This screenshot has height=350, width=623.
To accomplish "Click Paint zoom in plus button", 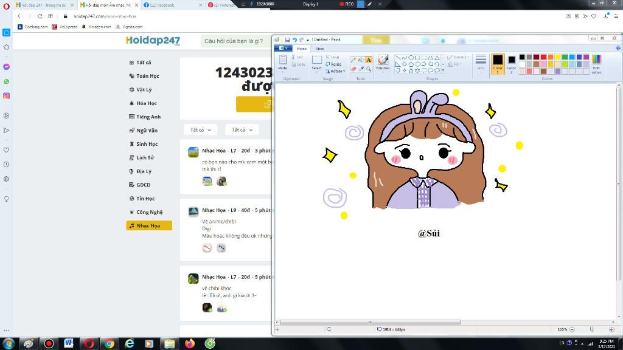I will point(611,329).
